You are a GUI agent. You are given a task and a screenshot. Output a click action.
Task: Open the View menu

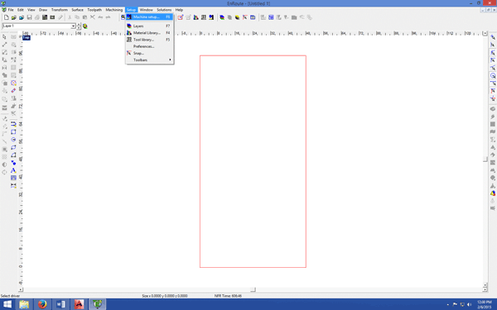pos(31,10)
